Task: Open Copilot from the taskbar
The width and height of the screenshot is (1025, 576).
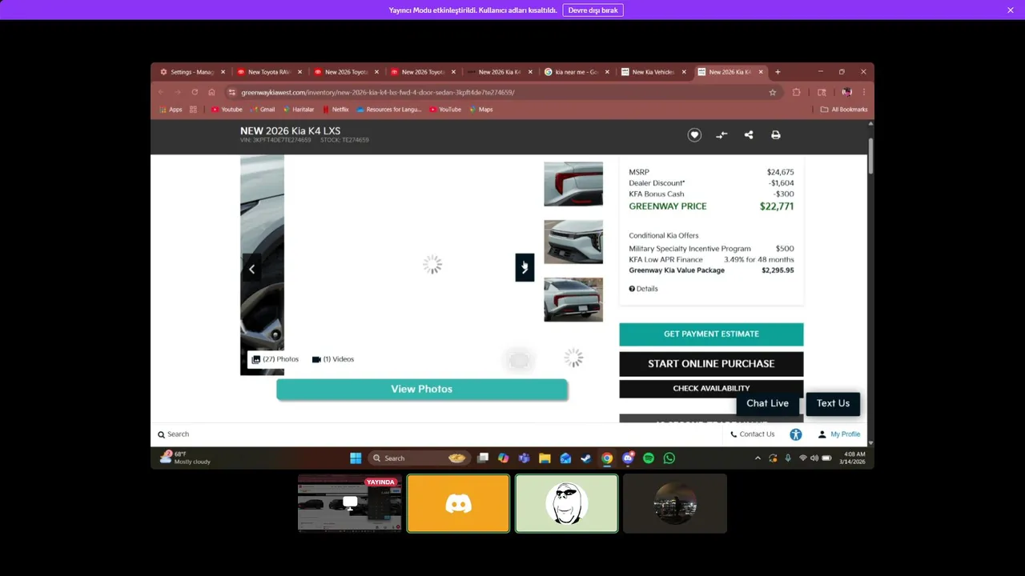Action: click(x=503, y=458)
